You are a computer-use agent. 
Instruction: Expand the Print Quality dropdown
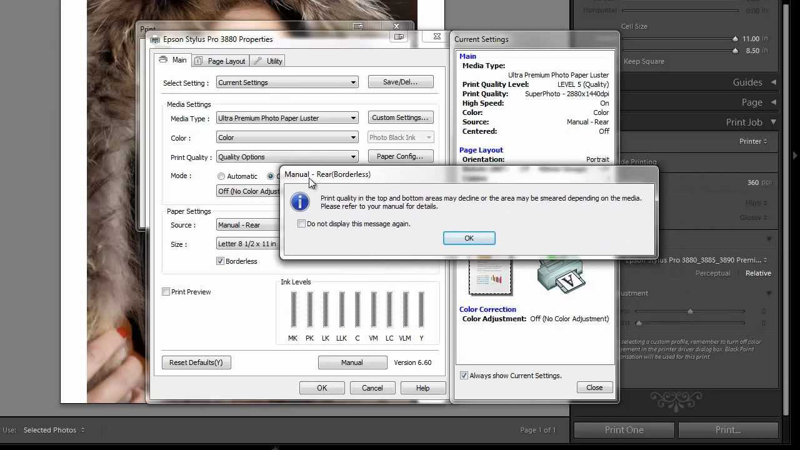pyautogui.click(x=287, y=157)
